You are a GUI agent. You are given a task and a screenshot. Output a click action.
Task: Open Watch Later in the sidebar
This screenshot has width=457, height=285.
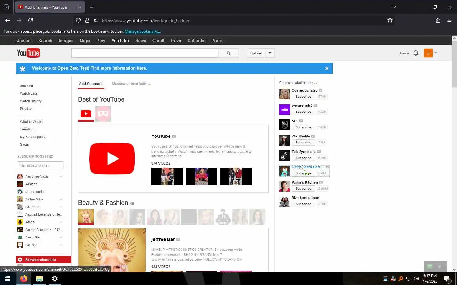click(29, 93)
